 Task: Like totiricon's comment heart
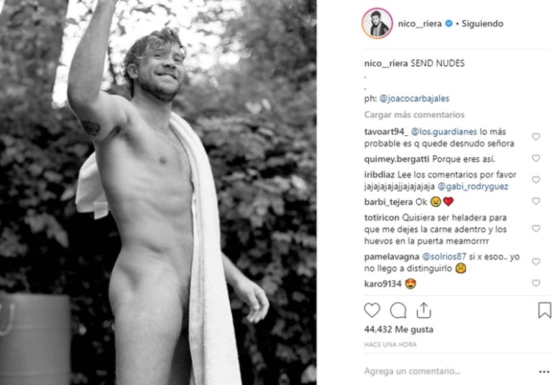pyautogui.click(x=536, y=228)
